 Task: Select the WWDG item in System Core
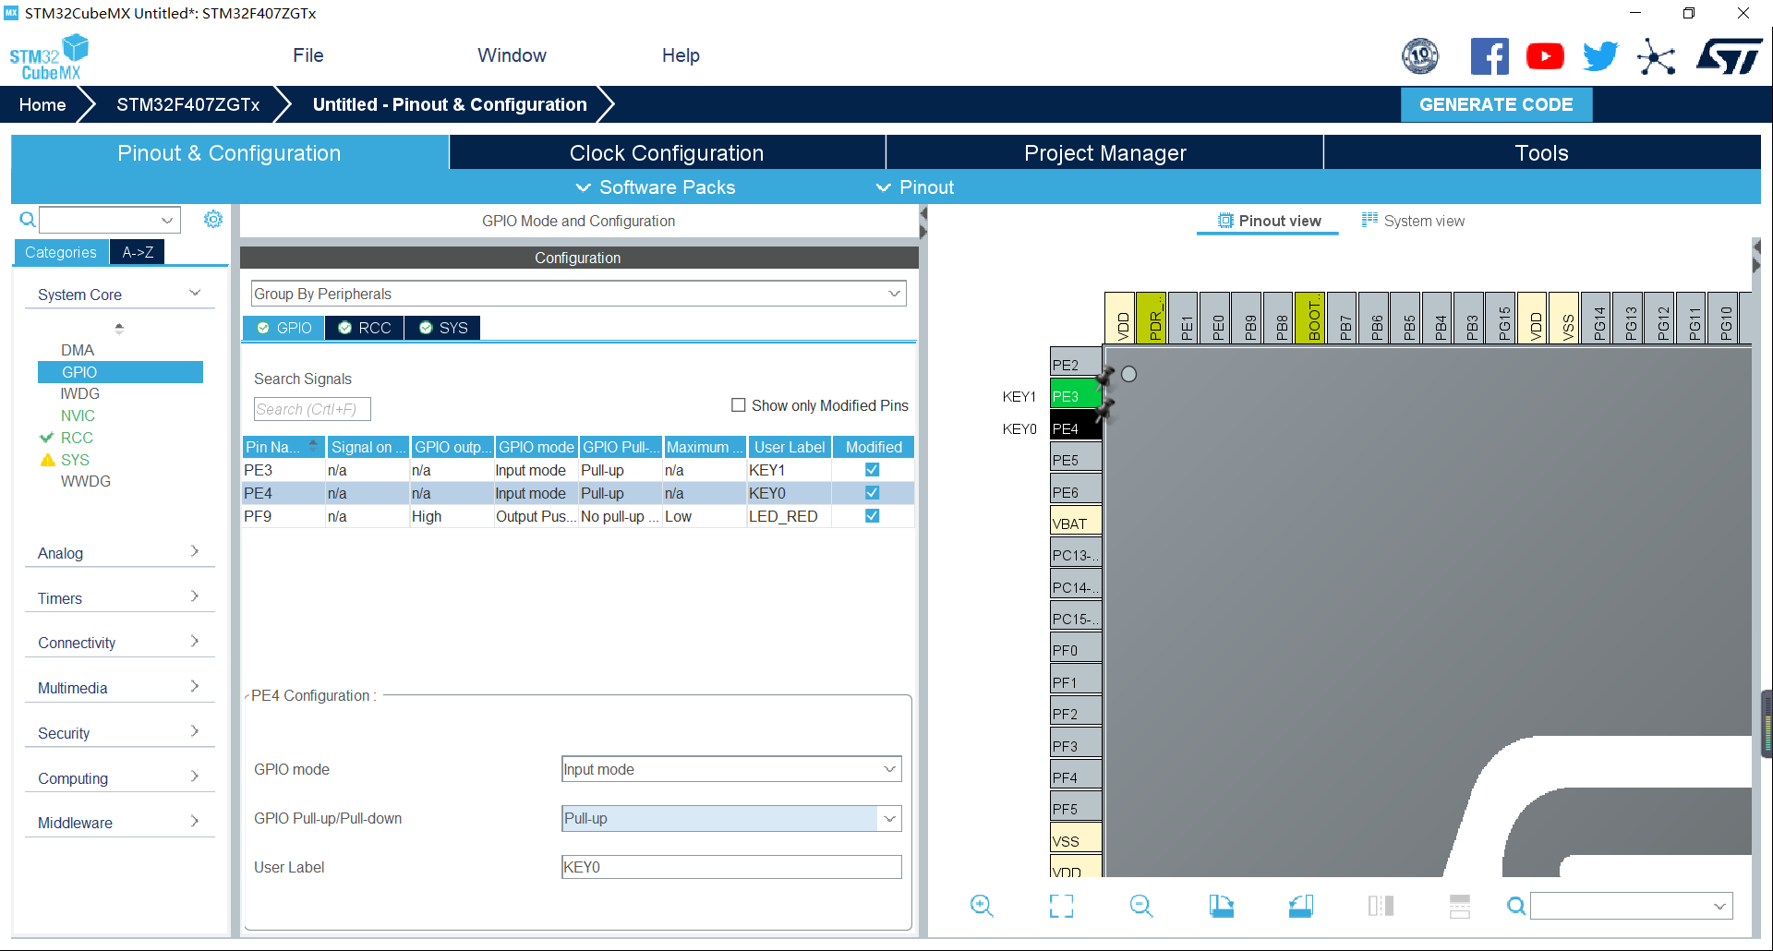[x=86, y=481]
